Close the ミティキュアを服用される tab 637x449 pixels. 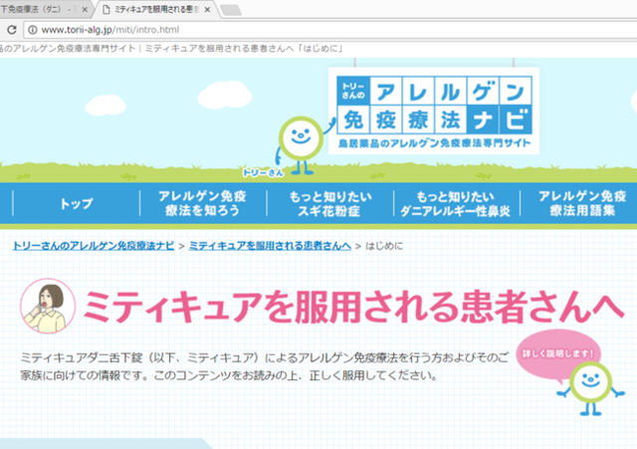tap(207, 10)
